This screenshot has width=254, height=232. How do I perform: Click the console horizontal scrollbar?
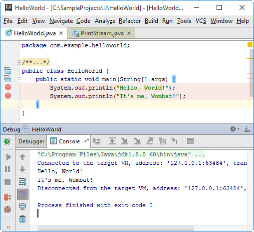(x=116, y=229)
